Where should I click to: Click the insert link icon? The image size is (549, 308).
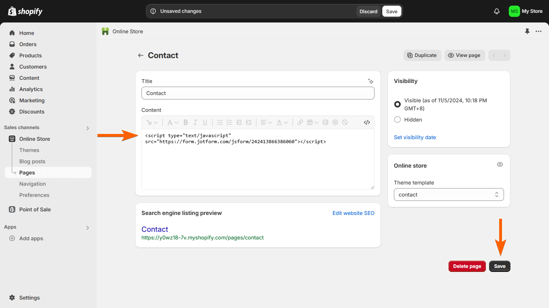coord(300,122)
